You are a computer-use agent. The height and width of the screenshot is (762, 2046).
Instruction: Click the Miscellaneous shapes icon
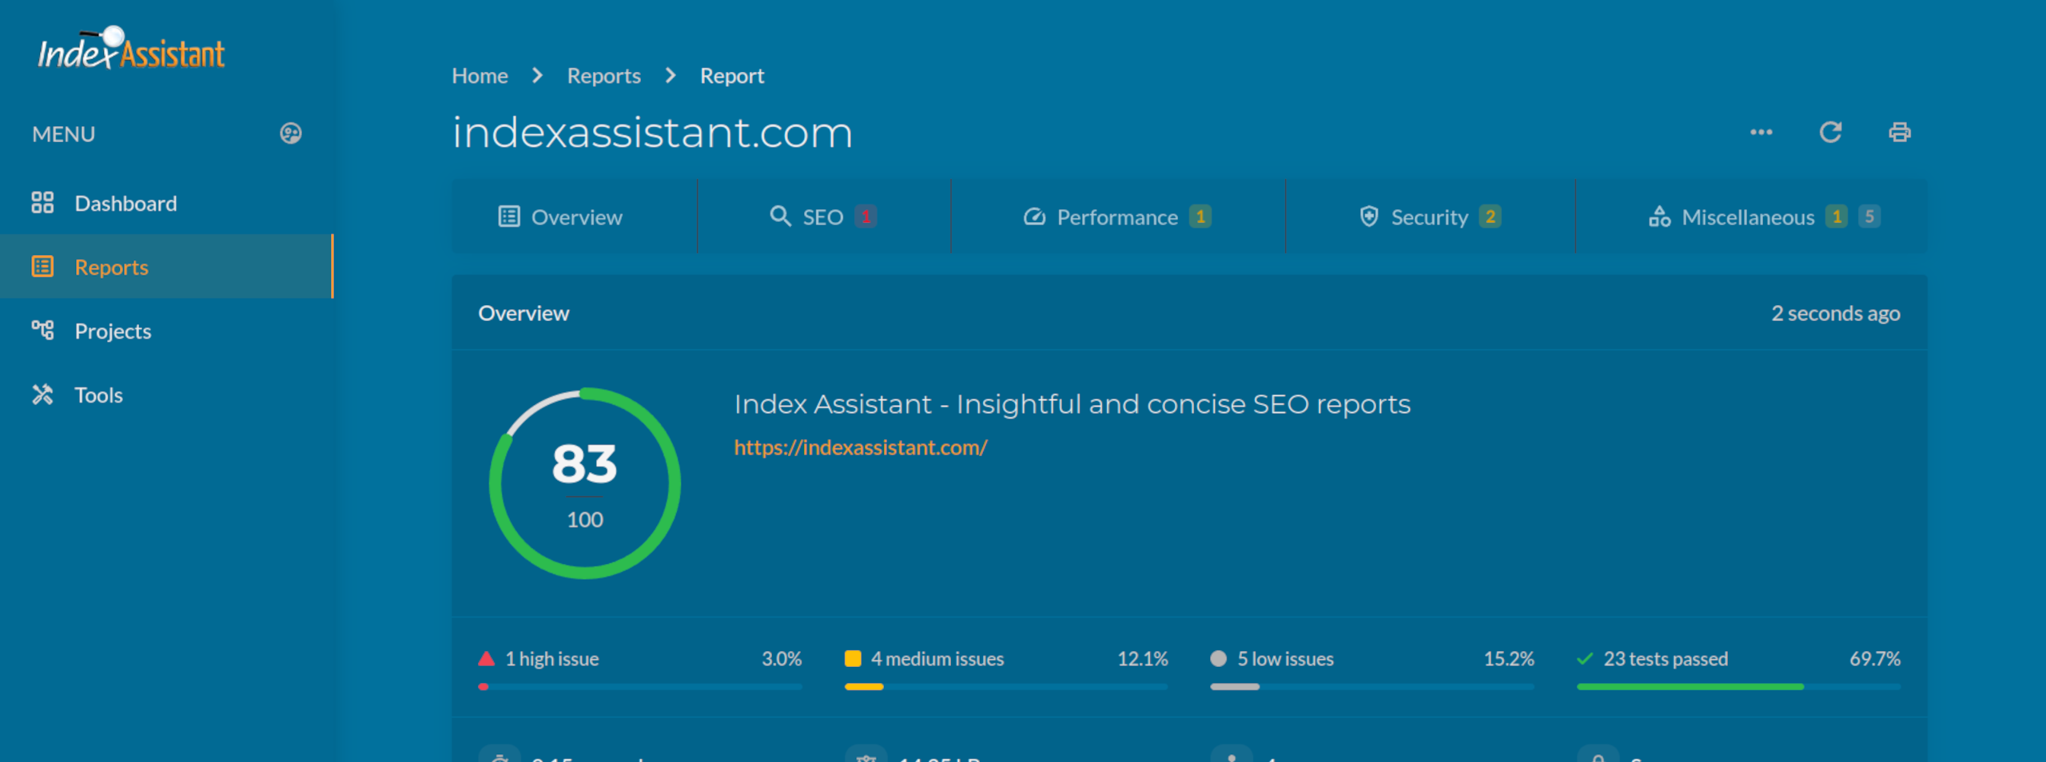click(x=1659, y=216)
